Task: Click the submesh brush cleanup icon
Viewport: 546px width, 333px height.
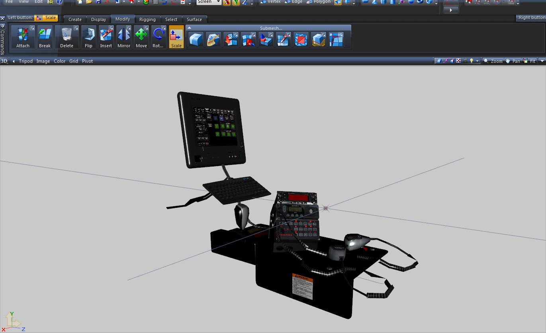Action: coord(213,40)
